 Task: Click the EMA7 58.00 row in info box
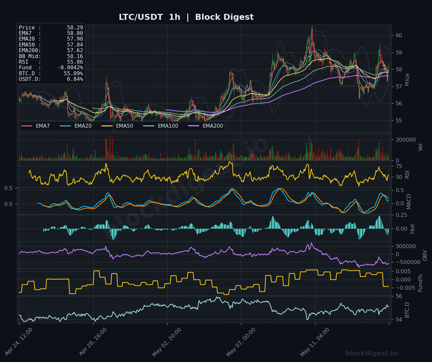click(51, 33)
